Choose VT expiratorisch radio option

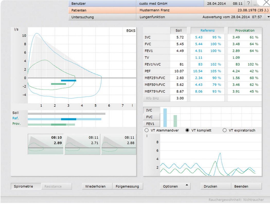pyautogui.click(x=224, y=130)
